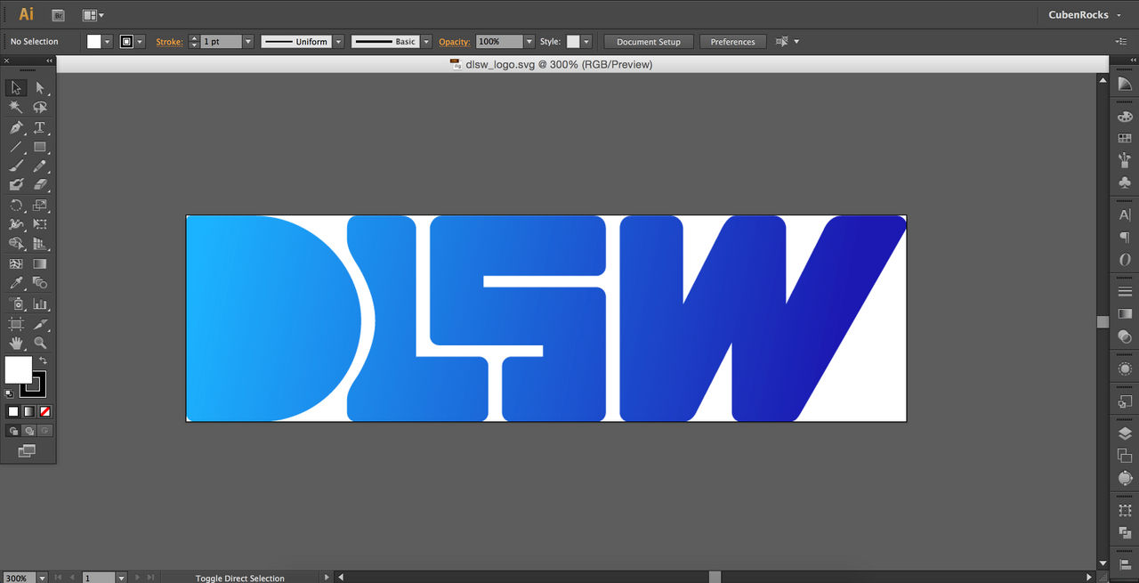Select the Artboard tool

(x=16, y=324)
